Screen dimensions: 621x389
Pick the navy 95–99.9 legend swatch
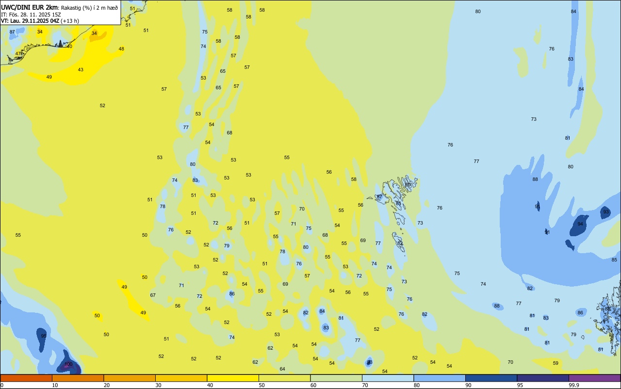pyautogui.click(x=543, y=378)
